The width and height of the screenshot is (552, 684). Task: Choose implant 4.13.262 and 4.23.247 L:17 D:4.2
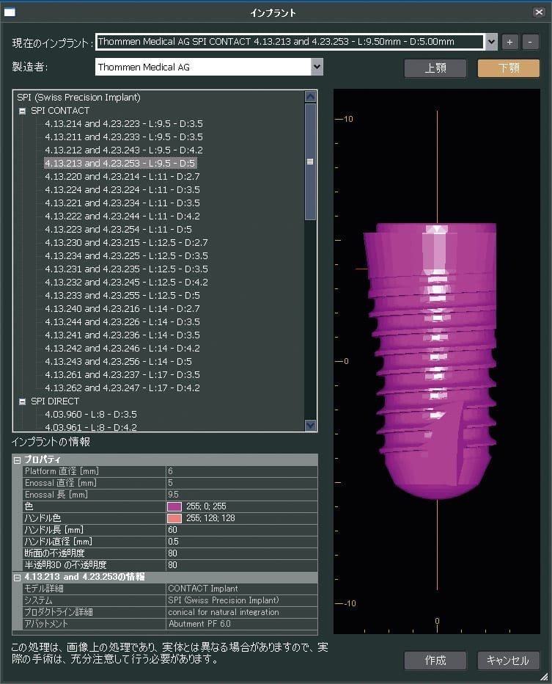[x=122, y=388]
